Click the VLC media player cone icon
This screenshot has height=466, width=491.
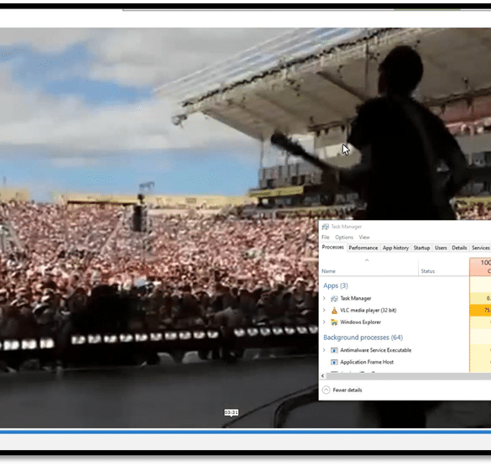pyautogui.click(x=334, y=311)
